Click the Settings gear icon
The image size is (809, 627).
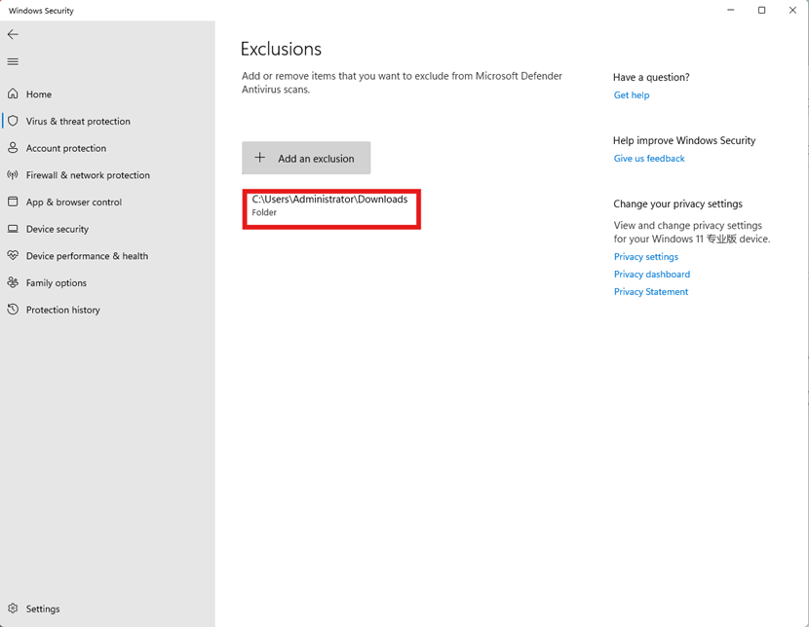[x=13, y=609]
